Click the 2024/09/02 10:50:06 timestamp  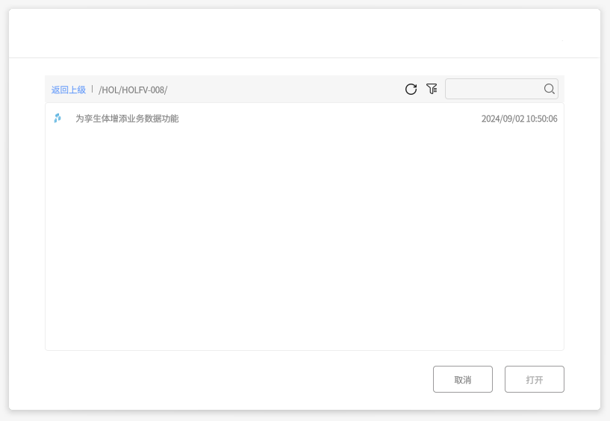(x=519, y=119)
